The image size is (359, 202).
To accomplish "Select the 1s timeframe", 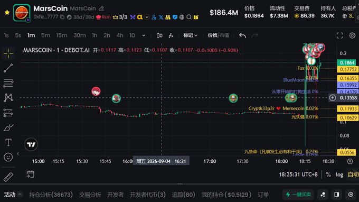I will point(6,35).
